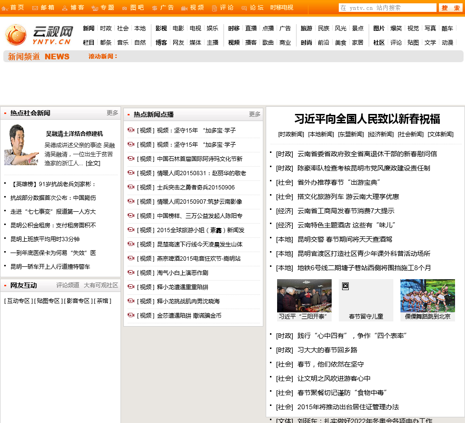This screenshot has width=465, height=423.
Task: Open 大有可观社区 link
Action: coord(101,285)
